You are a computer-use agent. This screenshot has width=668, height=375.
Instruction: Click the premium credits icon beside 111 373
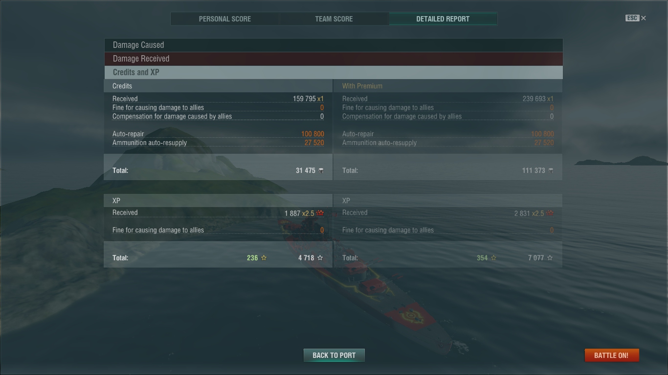pyautogui.click(x=551, y=170)
